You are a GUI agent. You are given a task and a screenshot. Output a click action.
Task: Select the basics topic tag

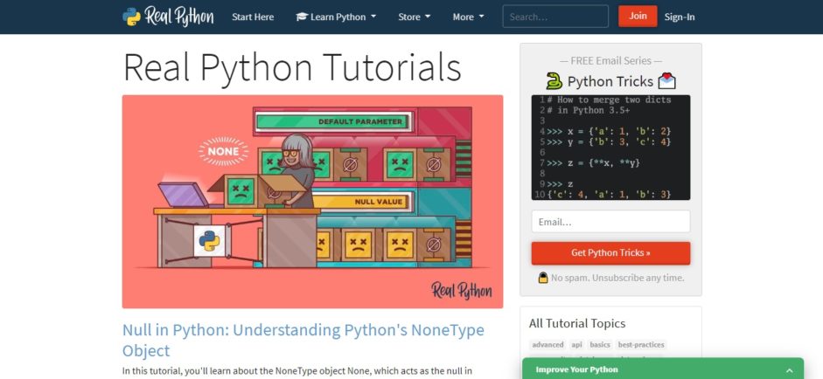click(600, 345)
